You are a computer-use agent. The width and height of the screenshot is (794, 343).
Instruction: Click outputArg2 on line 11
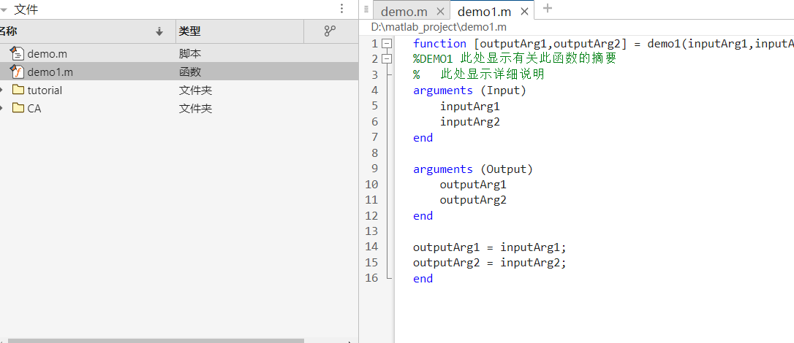click(x=473, y=200)
